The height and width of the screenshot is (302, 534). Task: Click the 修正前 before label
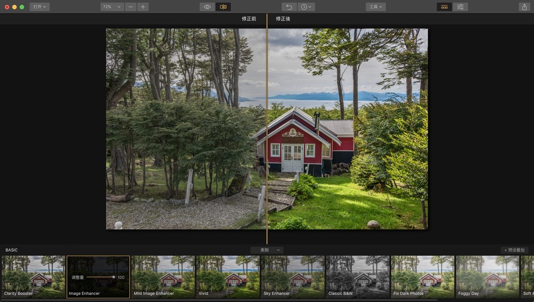pos(249,19)
